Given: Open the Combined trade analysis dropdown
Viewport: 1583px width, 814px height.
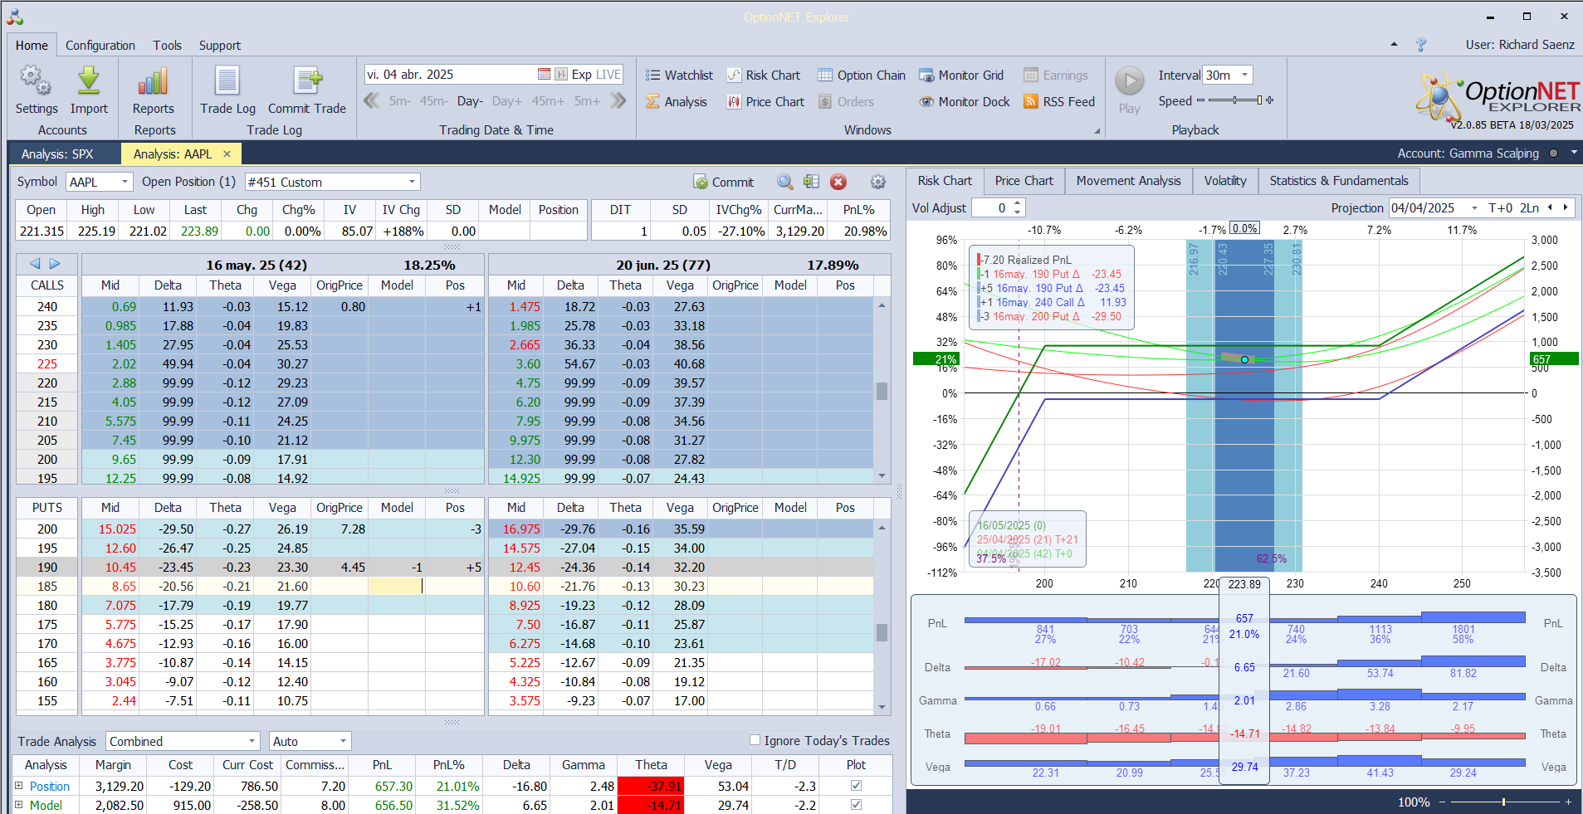Looking at the screenshot, I should pos(252,741).
